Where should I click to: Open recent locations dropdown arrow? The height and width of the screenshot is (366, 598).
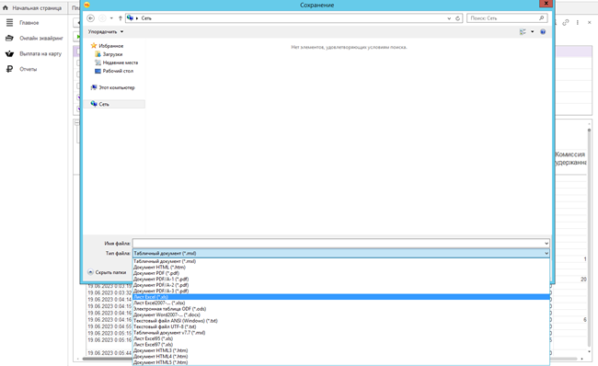point(111,17)
